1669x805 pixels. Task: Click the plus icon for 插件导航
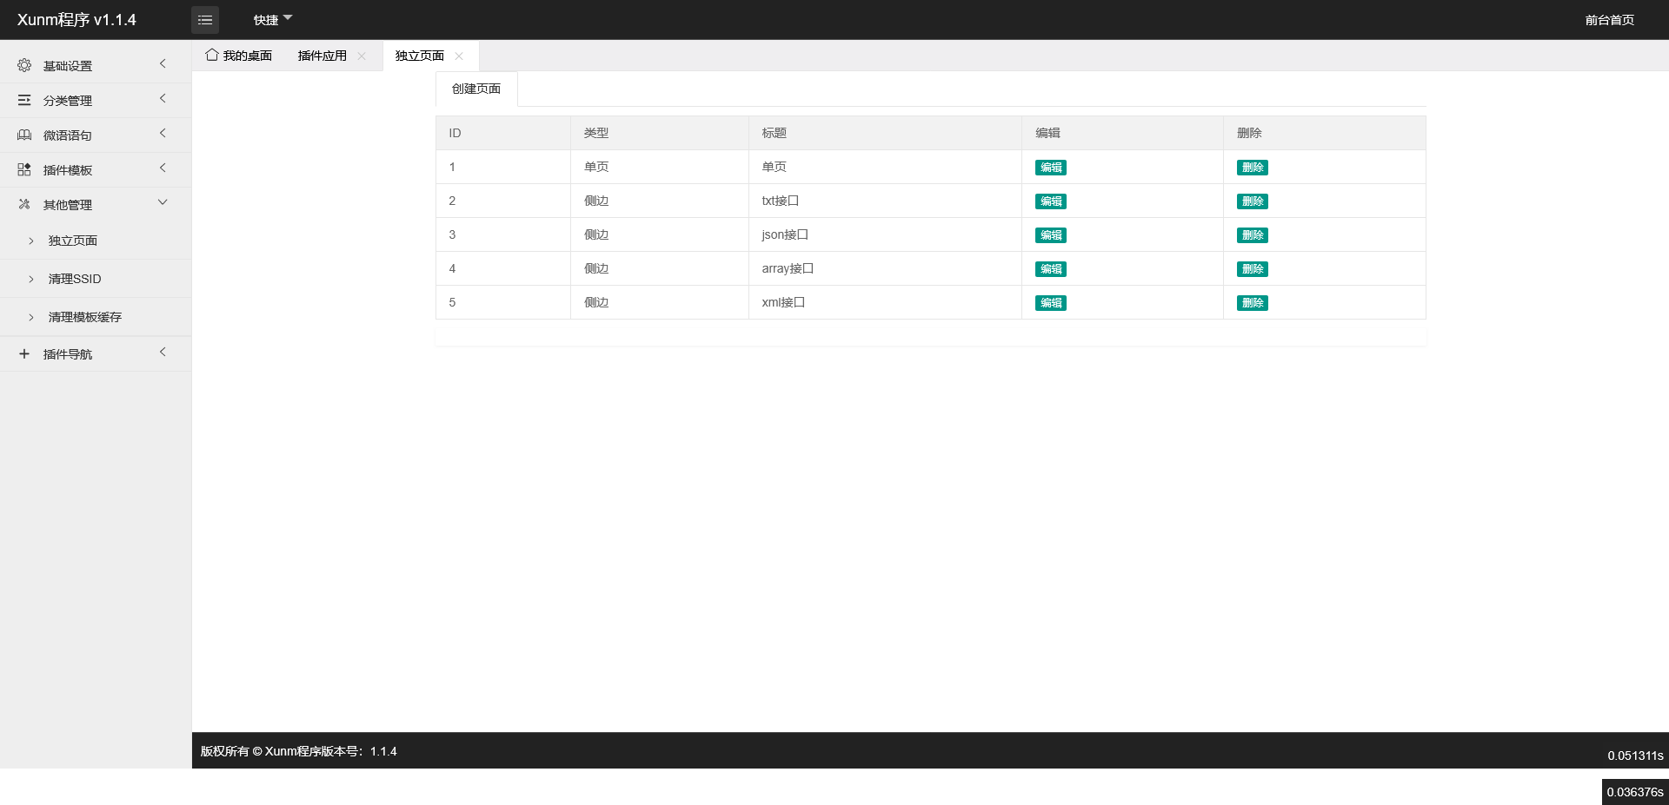[24, 354]
